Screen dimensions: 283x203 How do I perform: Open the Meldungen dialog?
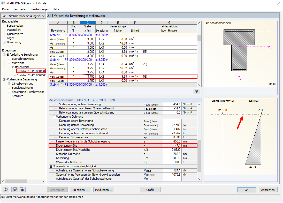[103, 190]
